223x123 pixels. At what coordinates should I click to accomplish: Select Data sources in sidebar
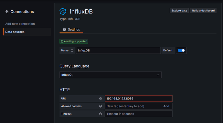click(27, 32)
